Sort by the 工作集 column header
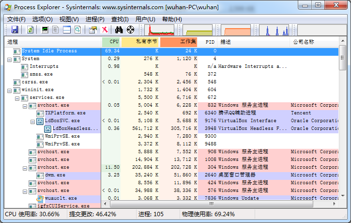Screen dimensions: 351x223 pos(179,42)
